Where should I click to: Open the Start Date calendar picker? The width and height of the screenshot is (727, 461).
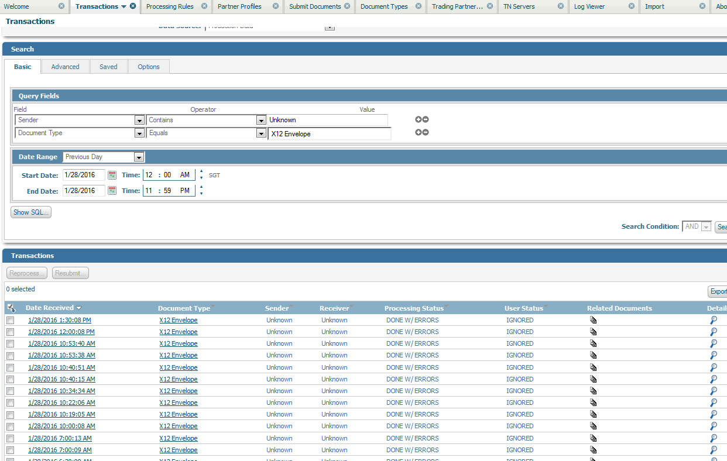(x=112, y=175)
